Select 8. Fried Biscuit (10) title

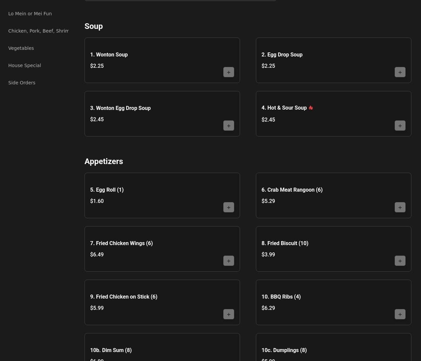(x=285, y=243)
